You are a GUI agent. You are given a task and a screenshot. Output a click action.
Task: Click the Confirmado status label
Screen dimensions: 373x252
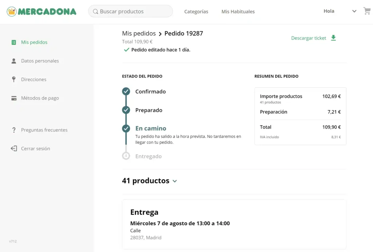tap(150, 91)
